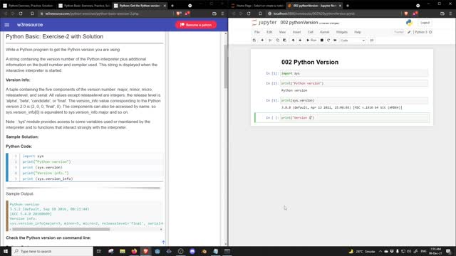The image size is (456, 256).
Task: Click the pencil edit-mode indicator icon
Action: (409, 32)
